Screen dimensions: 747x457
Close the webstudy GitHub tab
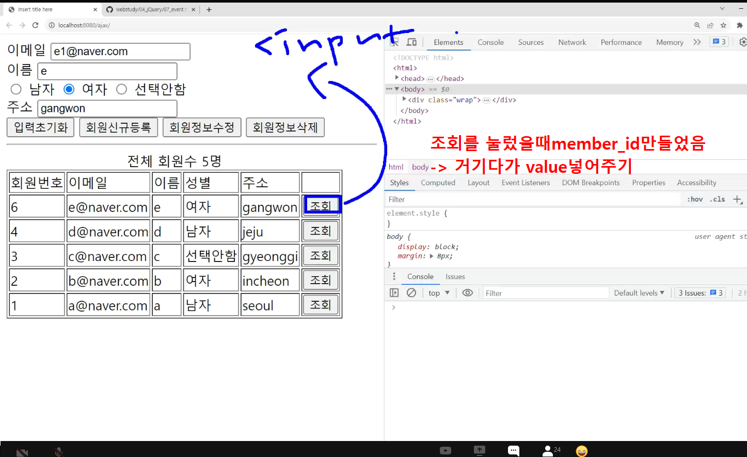pos(193,9)
